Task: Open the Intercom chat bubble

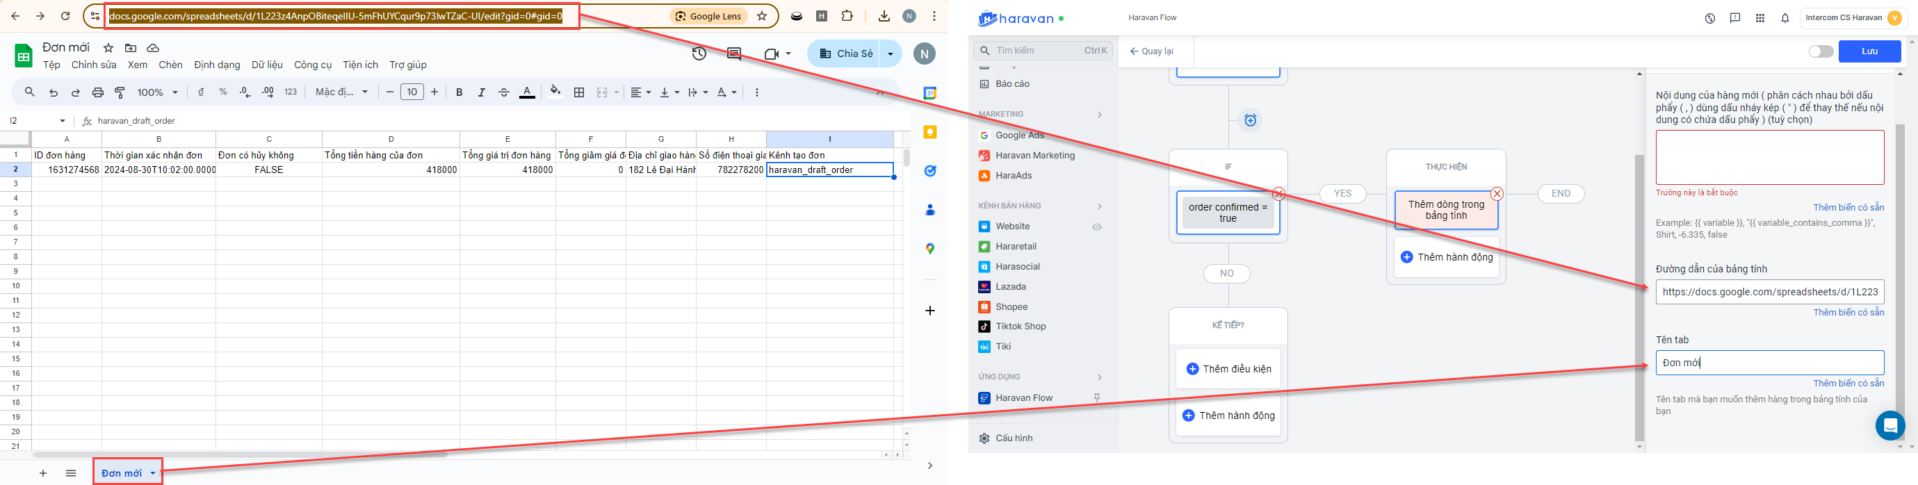Action: pyautogui.click(x=1889, y=425)
